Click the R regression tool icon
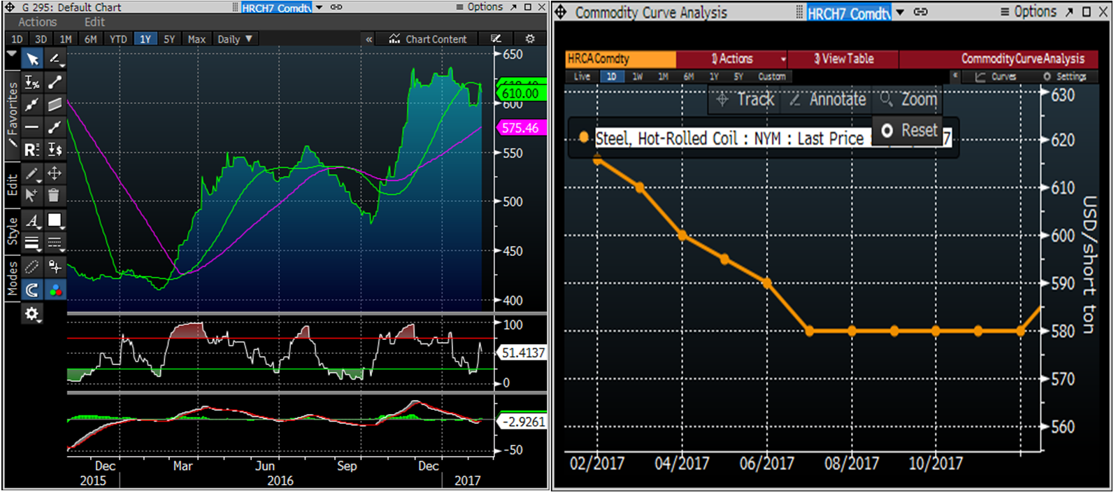 click(31, 150)
